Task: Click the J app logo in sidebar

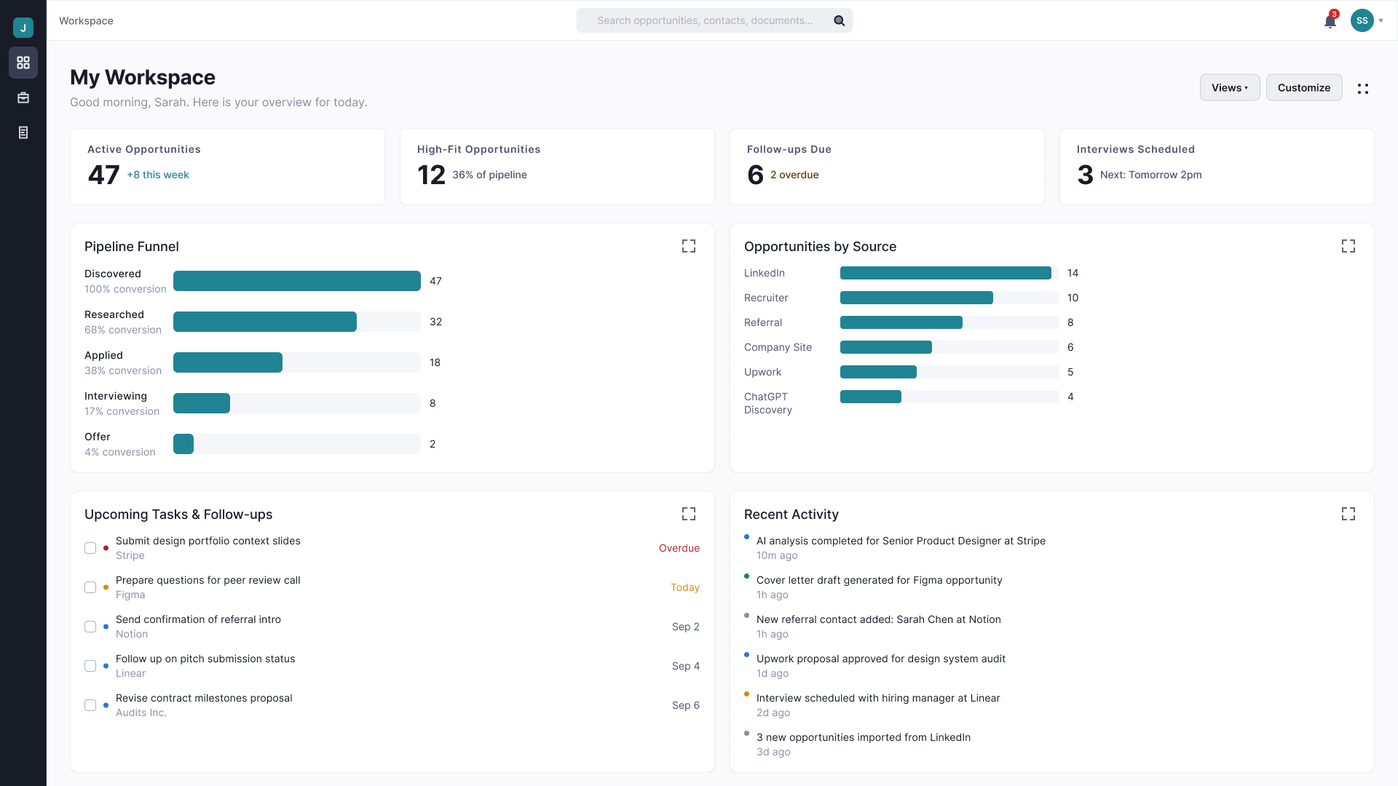Action: click(x=23, y=28)
